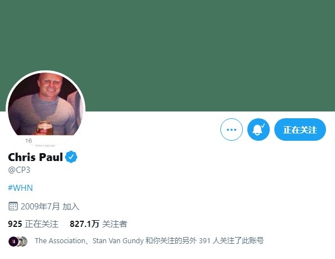Click the green header banner image
This screenshot has width=335, height=259.
(x=168, y=56)
